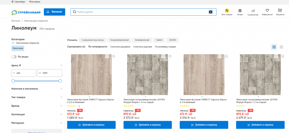
Task: Add first TARKETT linoleum to favorites
Action: click(x=107, y=56)
